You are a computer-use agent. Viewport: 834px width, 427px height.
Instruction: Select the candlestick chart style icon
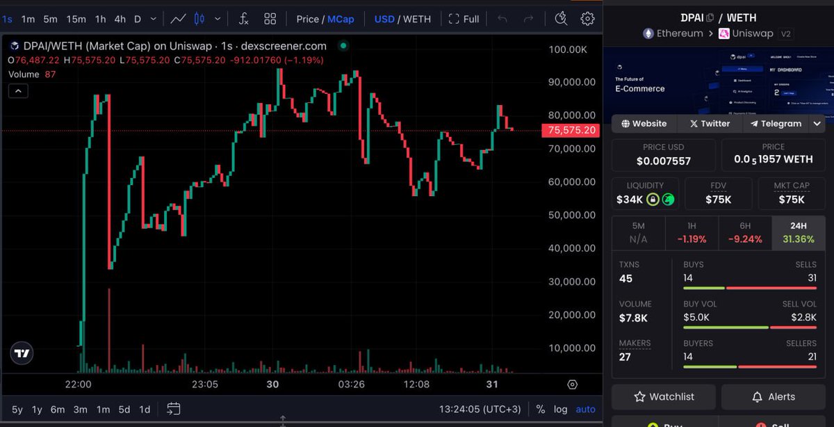pyautogui.click(x=200, y=19)
